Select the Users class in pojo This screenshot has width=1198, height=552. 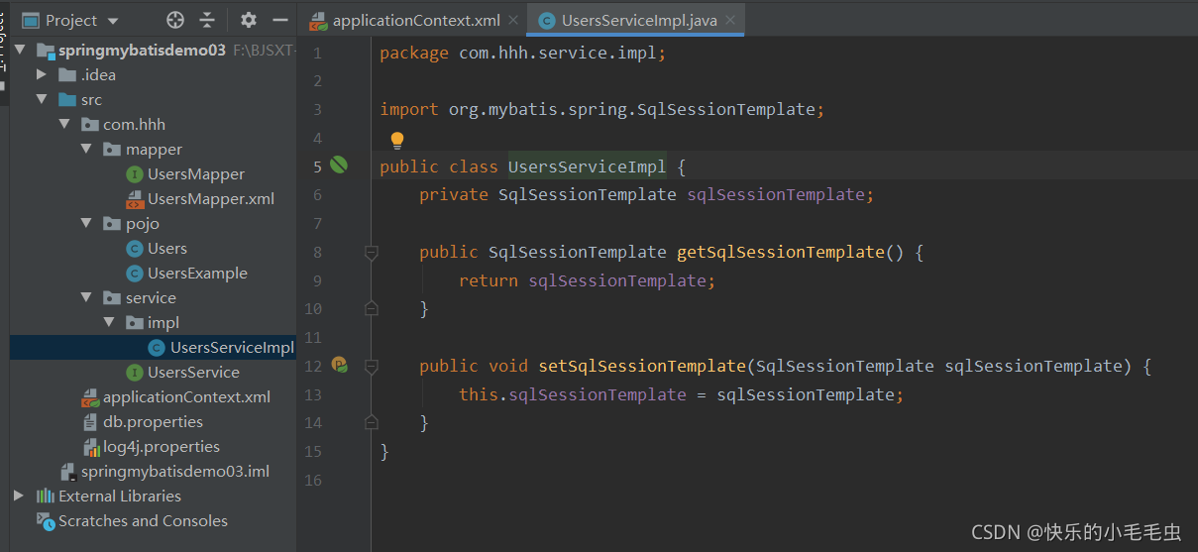pos(167,248)
